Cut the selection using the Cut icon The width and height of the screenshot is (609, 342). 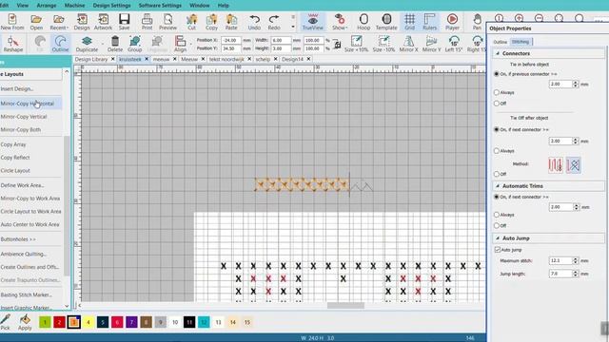pyautogui.click(x=191, y=22)
